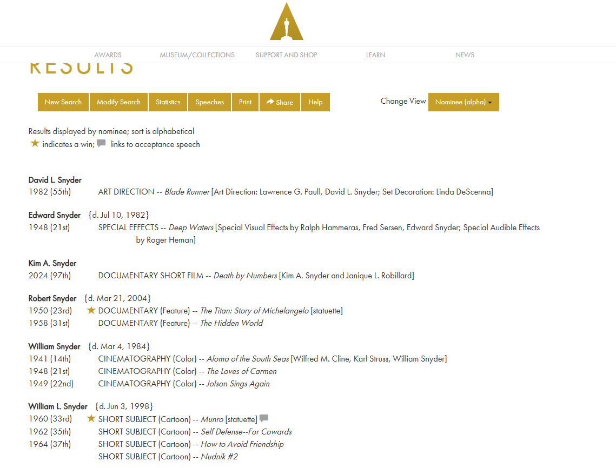Click the 1960 (33rd) ceremony year
The height and width of the screenshot is (468, 616).
pyautogui.click(x=50, y=419)
